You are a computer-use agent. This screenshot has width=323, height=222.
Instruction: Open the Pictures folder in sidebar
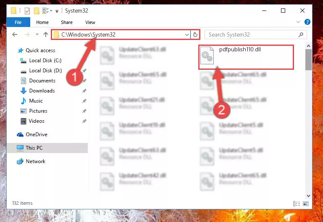pyautogui.click(x=38, y=111)
